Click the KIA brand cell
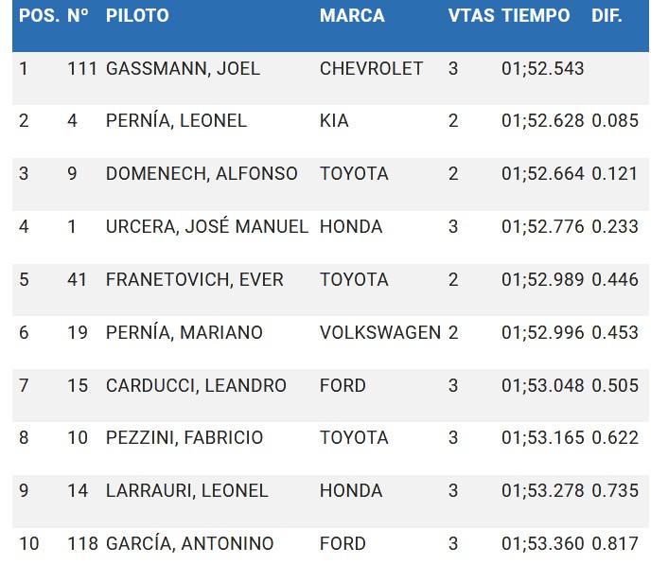The height and width of the screenshot is (565, 668). (x=334, y=121)
